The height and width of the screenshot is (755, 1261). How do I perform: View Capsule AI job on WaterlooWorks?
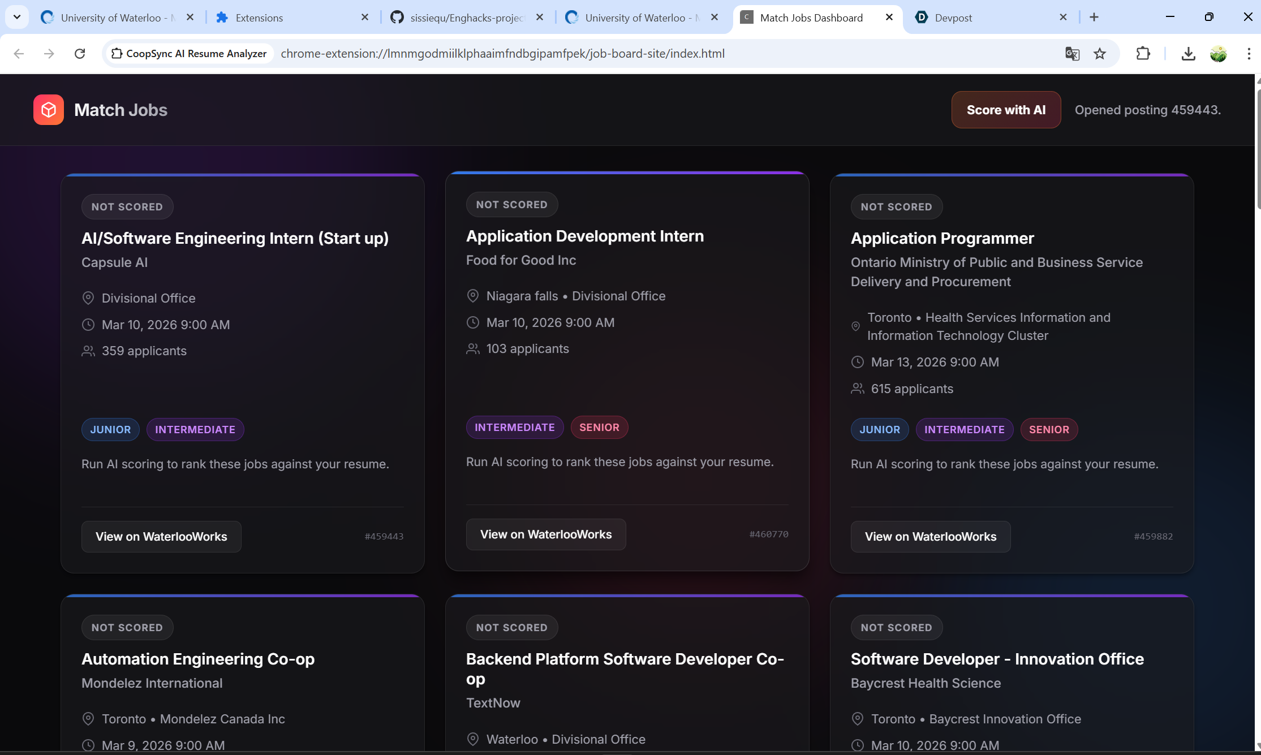pos(161,537)
